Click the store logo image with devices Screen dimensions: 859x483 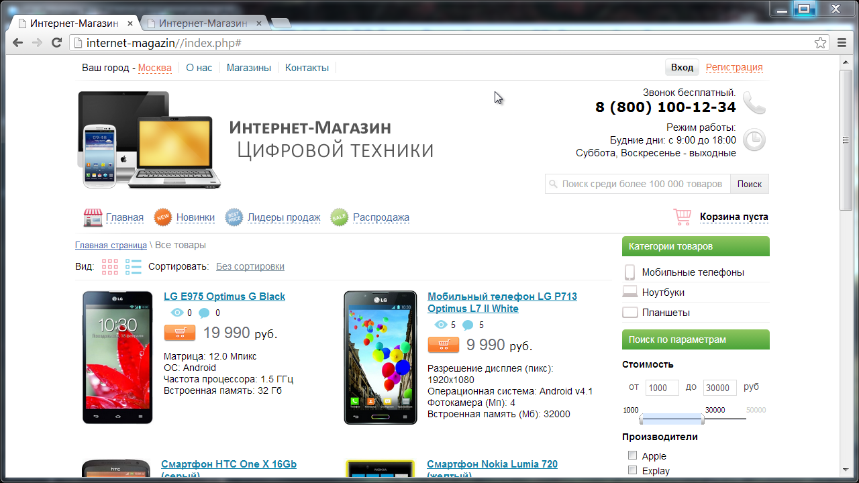coord(149,140)
